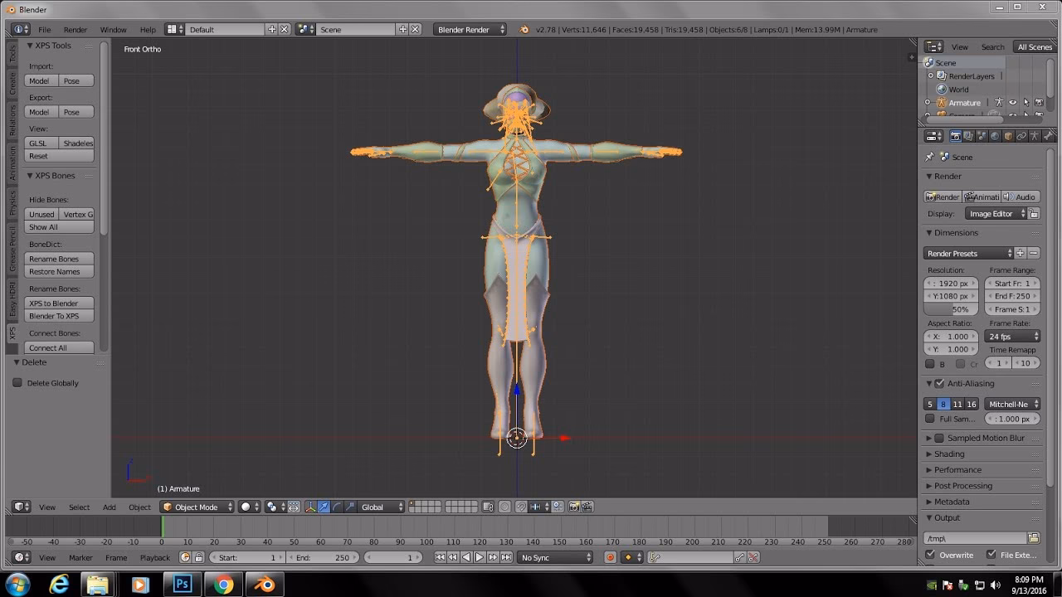1062x597 pixels.
Task: Enable the Sampled Motion Blur checkbox
Action: pos(939,438)
